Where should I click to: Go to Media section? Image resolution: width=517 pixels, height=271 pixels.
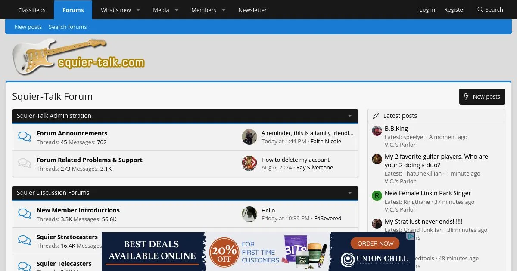(x=161, y=10)
